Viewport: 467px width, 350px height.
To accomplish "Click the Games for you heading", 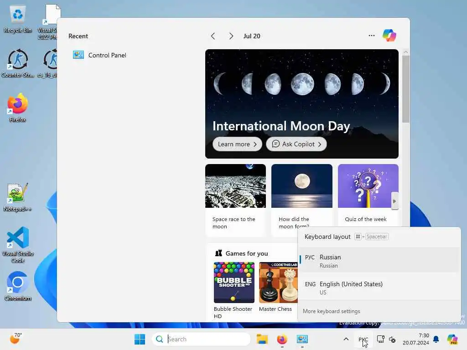I will (247, 253).
